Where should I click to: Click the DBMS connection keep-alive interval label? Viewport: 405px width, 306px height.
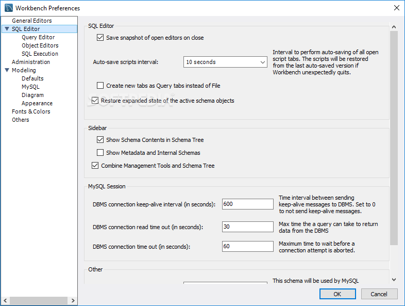(x=154, y=204)
